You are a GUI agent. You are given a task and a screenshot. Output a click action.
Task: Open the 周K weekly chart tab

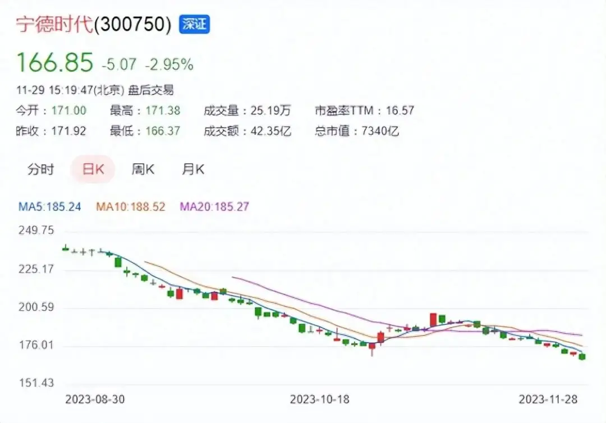[143, 169]
